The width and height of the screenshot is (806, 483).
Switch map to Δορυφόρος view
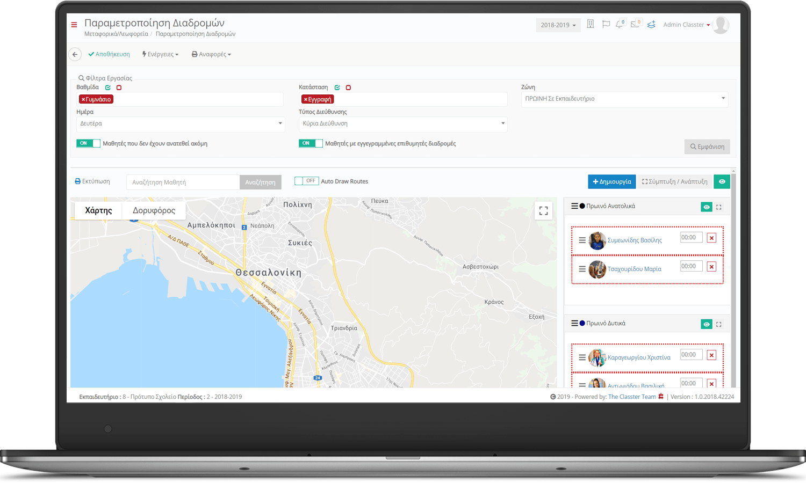click(x=154, y=210)
